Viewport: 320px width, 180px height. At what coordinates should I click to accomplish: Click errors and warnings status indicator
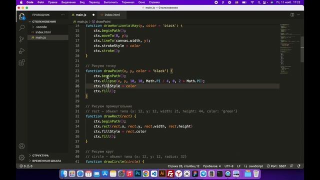coord(26,166)
